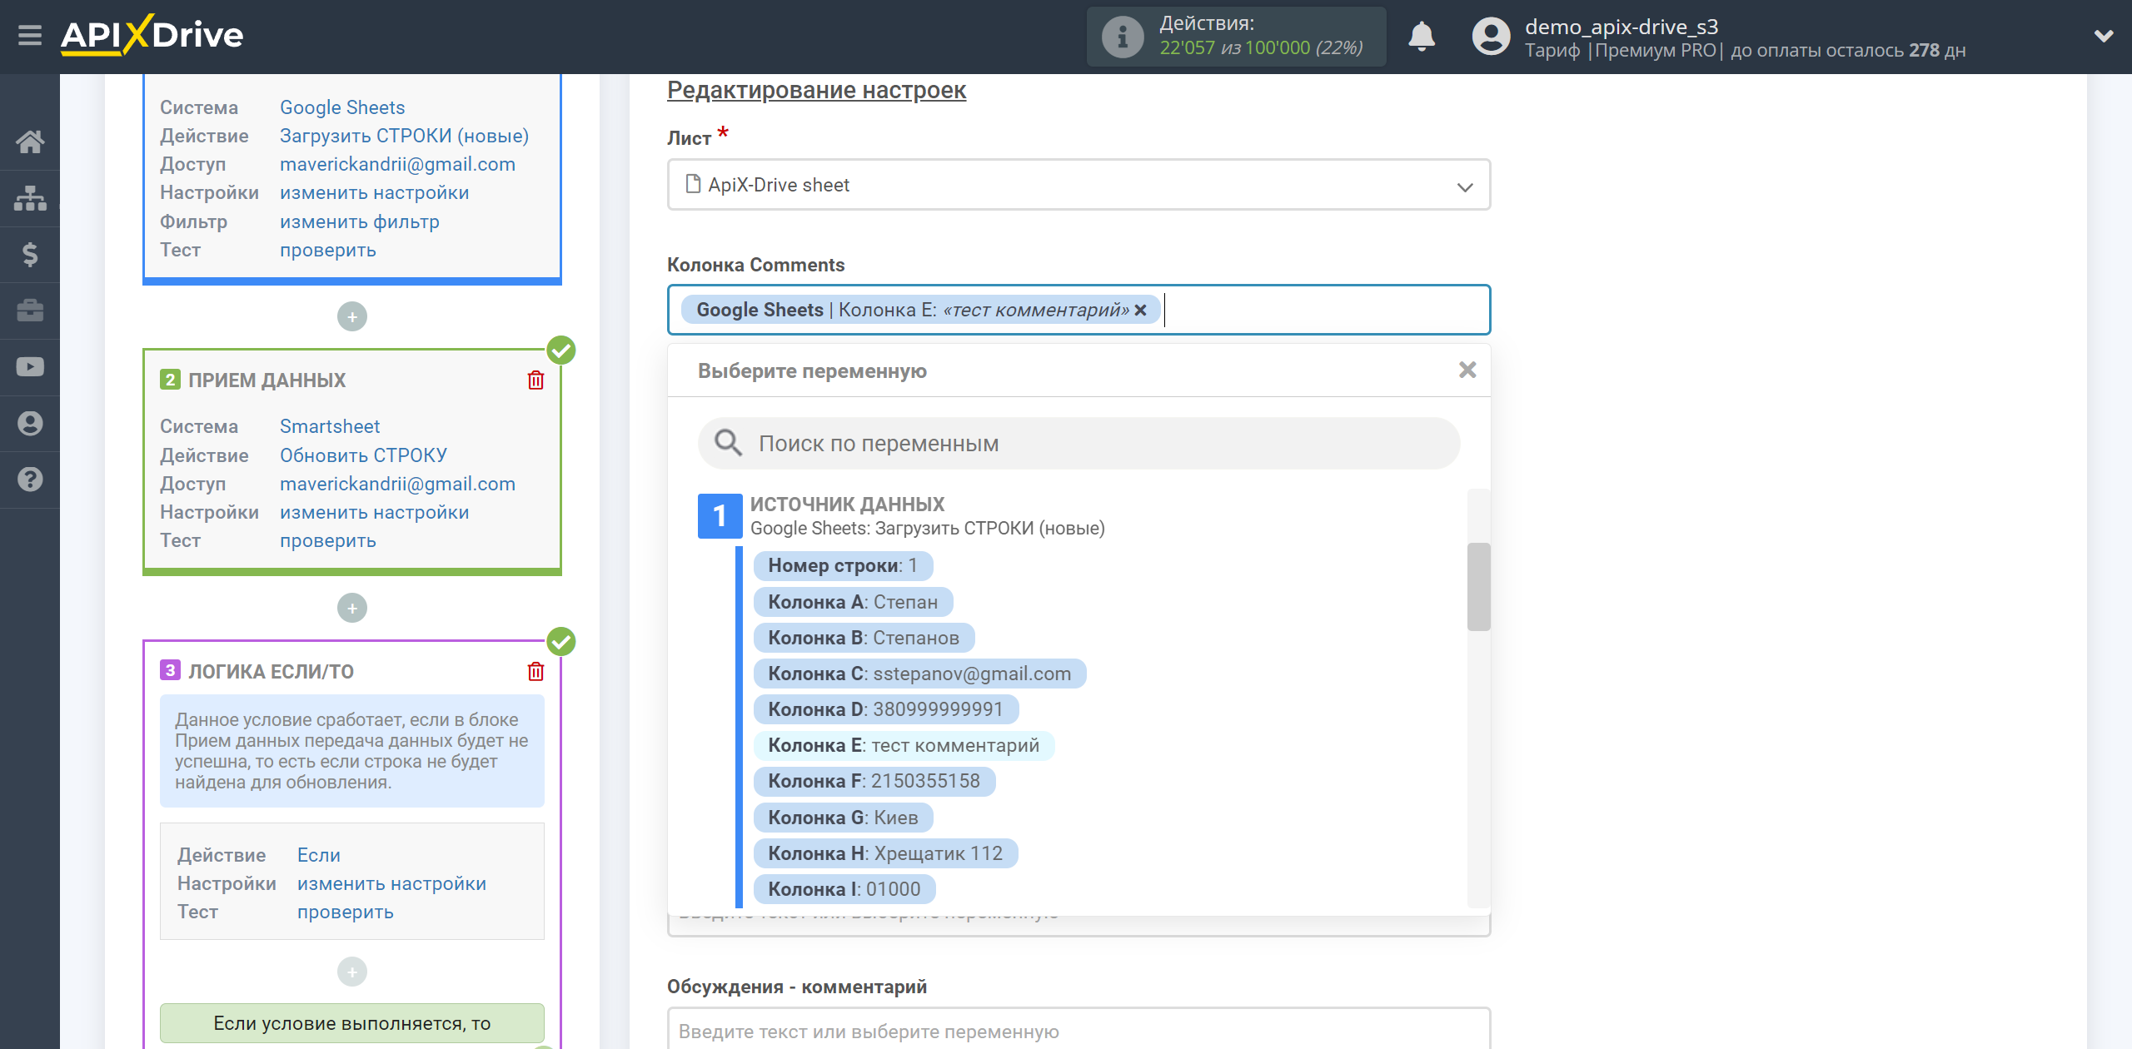
Task: Click the Колонка Comments input field
Action: tap(1078, 310)
